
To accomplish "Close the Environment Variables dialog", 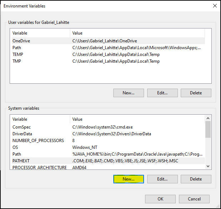I will coord(215,6).
